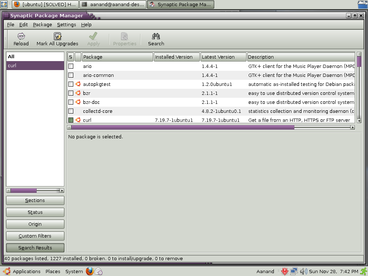Click the Ubuntu logo next to autopkgtest
The height and width of the screenshot is (276, 368).
coord(78,84)
